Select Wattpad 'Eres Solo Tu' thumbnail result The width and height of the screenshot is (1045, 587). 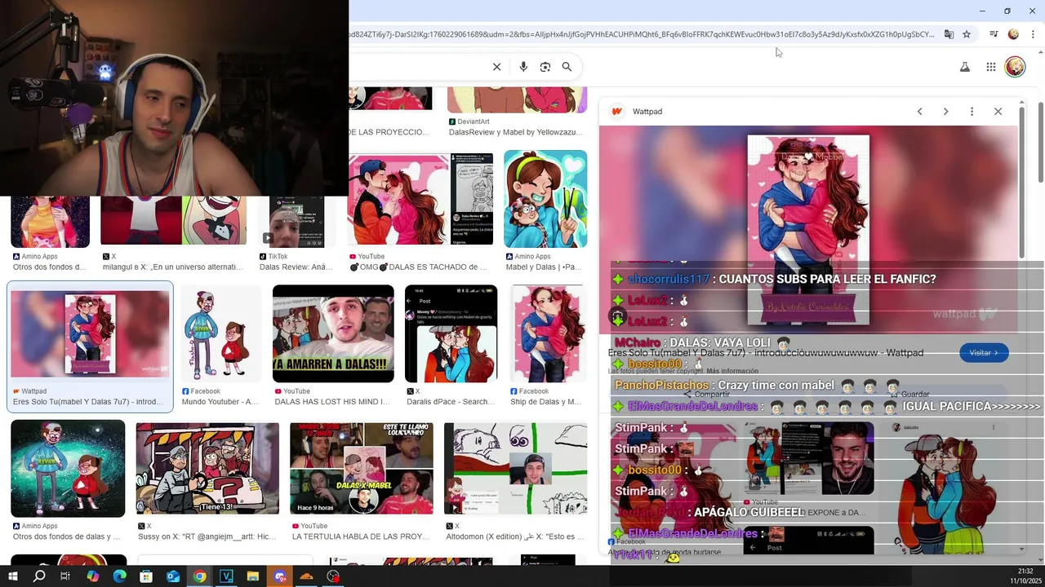point(90,334)
